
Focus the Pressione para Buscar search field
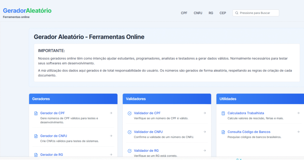coord(258,13)
